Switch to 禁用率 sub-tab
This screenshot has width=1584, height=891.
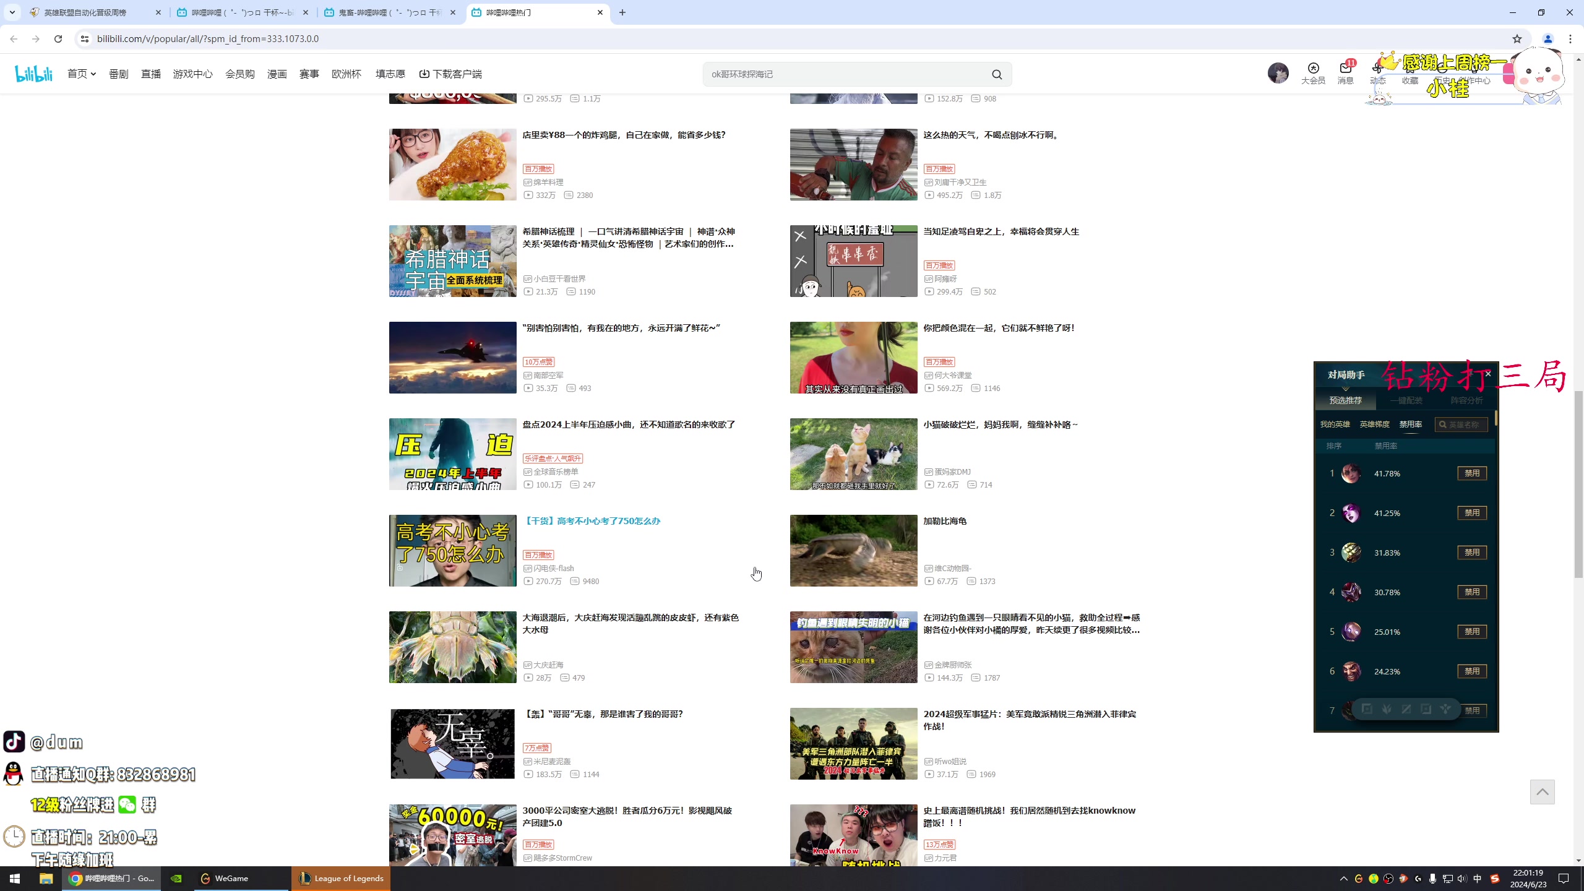(x=1411, y=424)
